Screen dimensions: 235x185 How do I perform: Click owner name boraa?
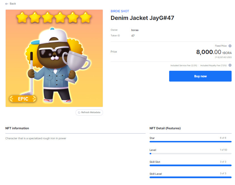(x=135, y=30)
